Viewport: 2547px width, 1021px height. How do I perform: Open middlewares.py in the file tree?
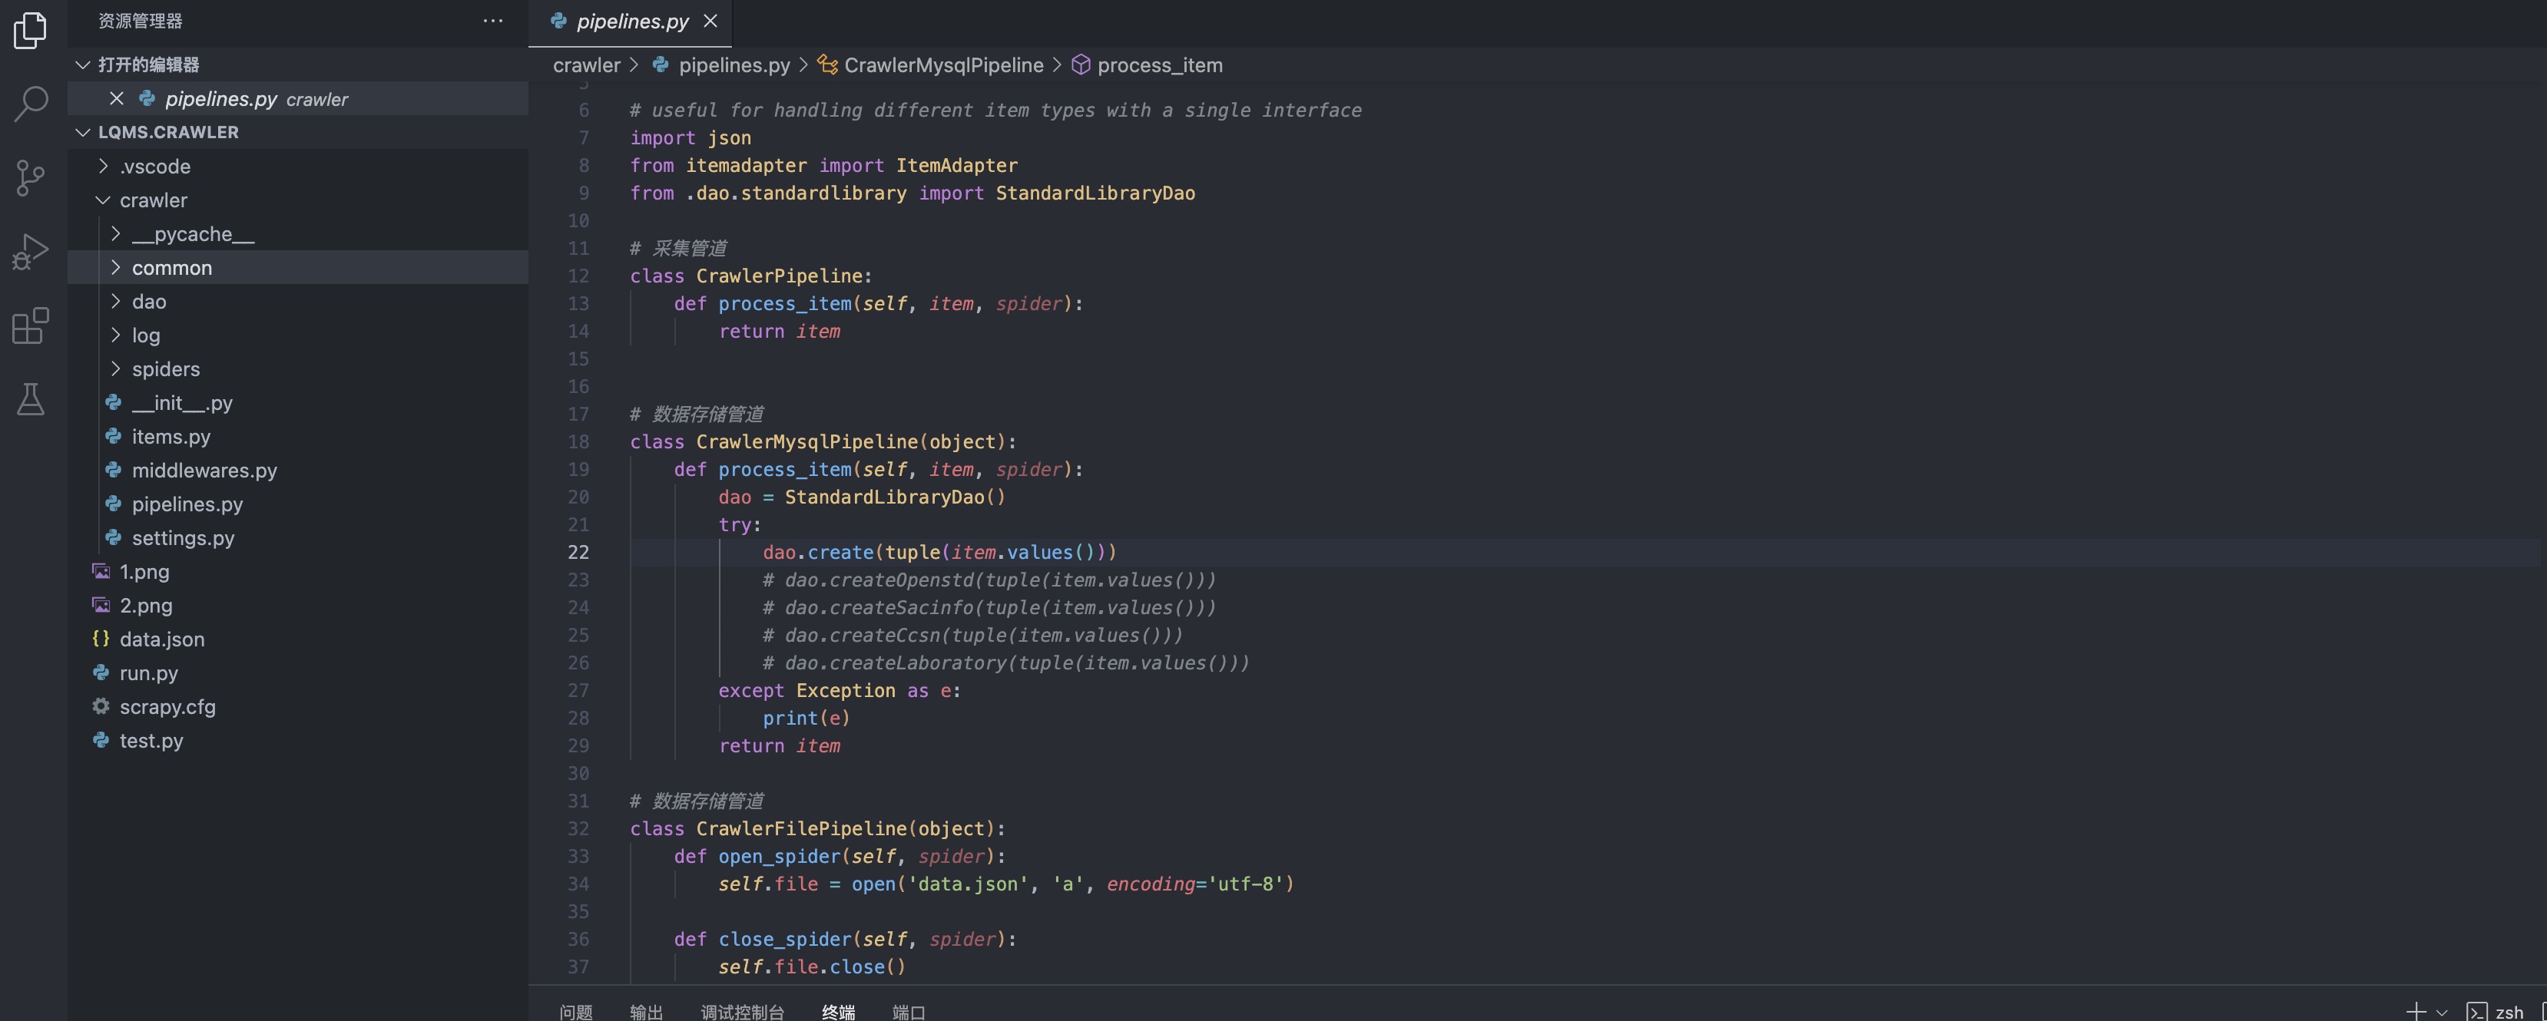pyautogui.click(x=297, y=470)
